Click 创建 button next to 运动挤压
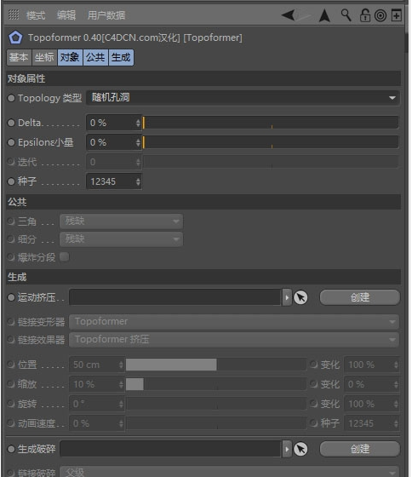Screen dimensions: 412x477 tap(360, 297)
